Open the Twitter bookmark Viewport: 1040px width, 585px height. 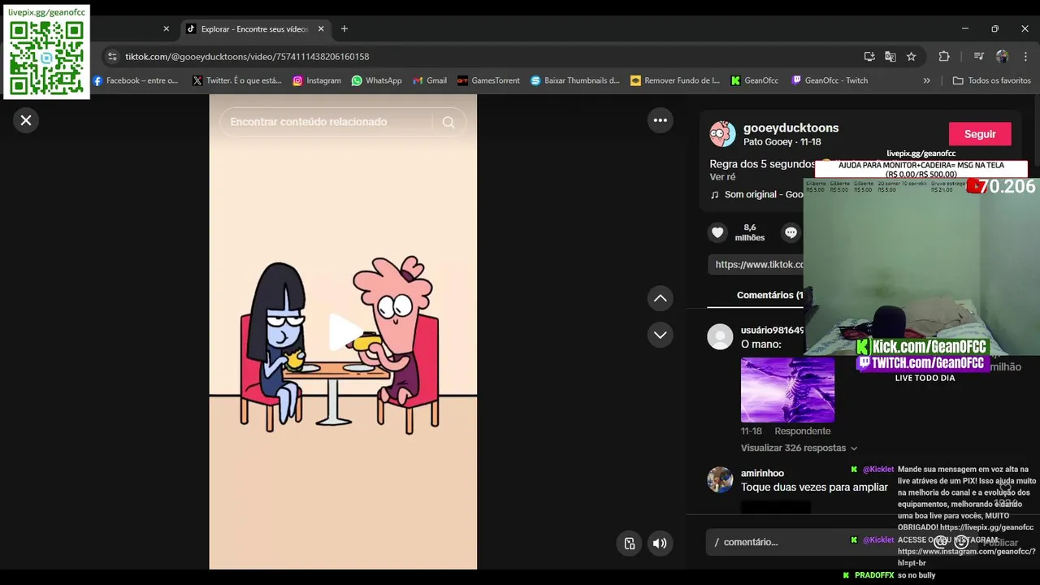(x=237, y=80)
